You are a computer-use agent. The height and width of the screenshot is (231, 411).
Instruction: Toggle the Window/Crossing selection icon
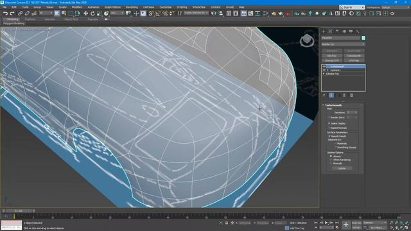78,13
